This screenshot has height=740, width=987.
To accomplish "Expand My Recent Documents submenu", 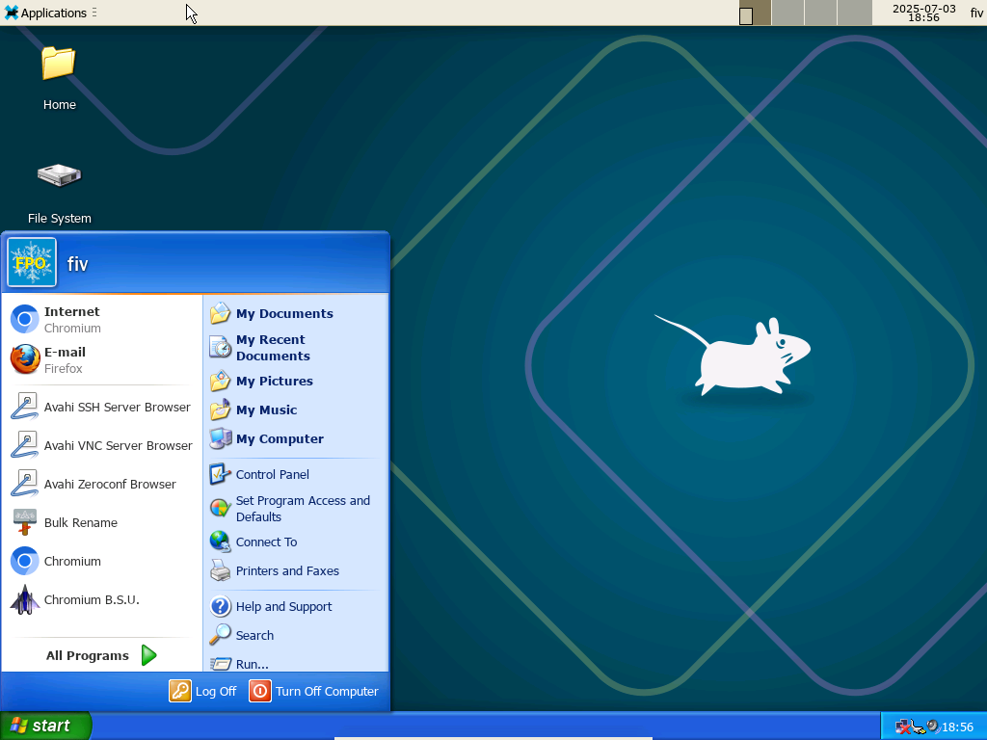I will coord(272,348).
